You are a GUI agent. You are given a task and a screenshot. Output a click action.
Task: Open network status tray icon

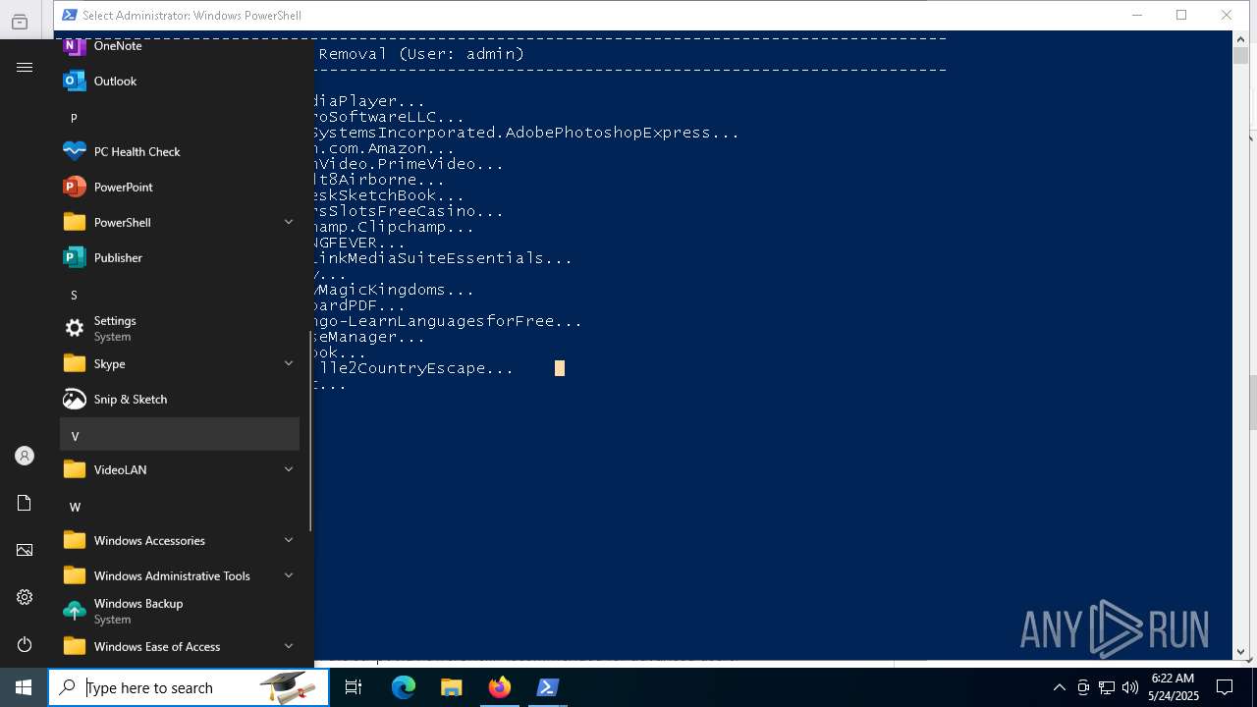pyautogui.click(x=1107, y=687)
